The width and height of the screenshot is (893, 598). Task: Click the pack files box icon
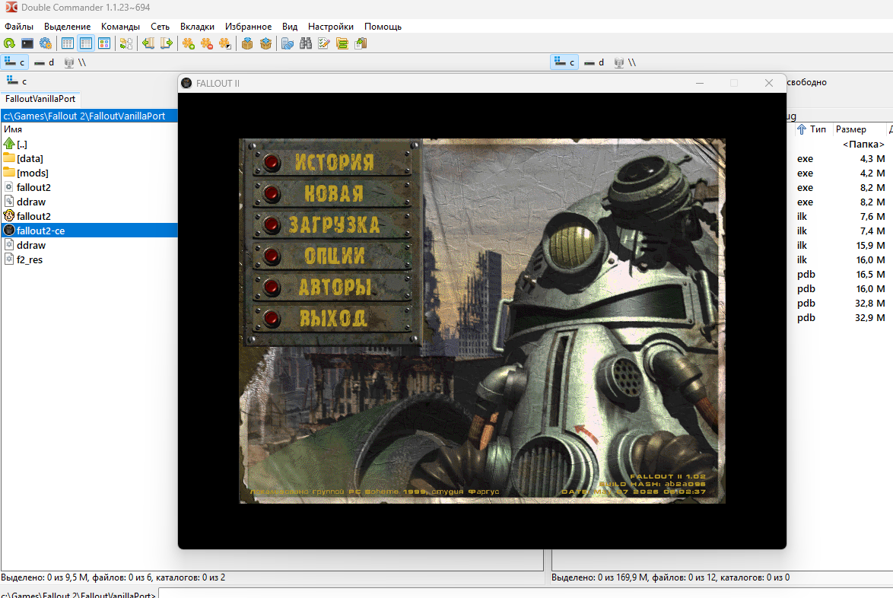pyautogui.click(x=247, y=43)
